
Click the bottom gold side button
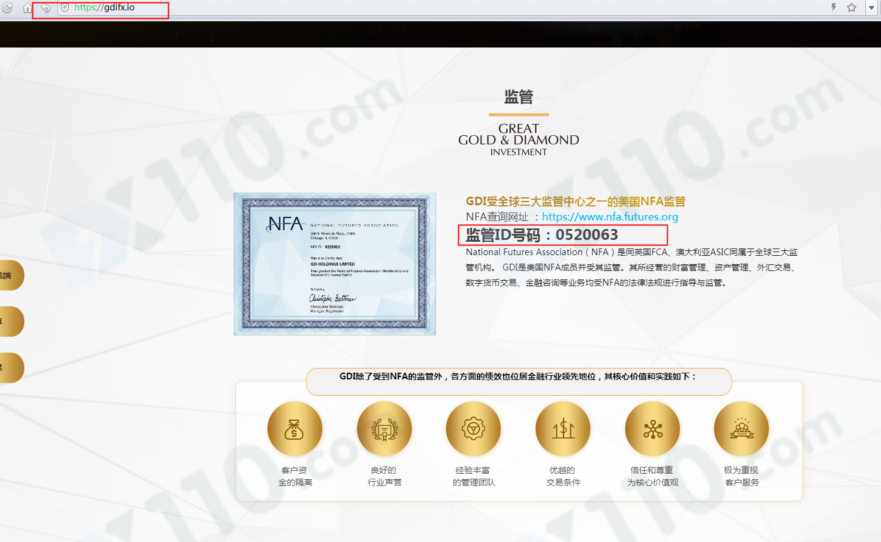coord(11,368)
